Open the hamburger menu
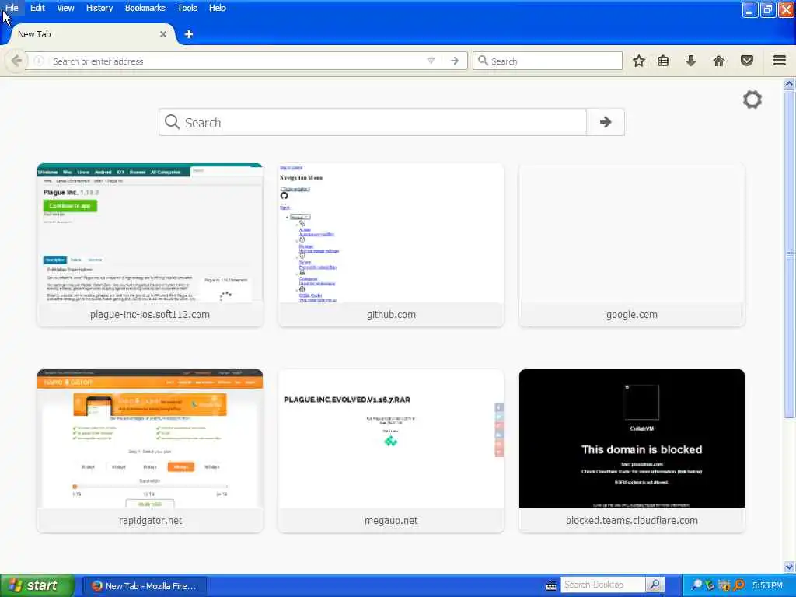This screenshot has height=597, width=796. point(780,61)
